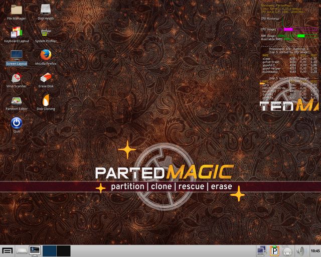This screenshot has height=257, width=321.
Task: Click the System Profiler label text
Action: 46,41
